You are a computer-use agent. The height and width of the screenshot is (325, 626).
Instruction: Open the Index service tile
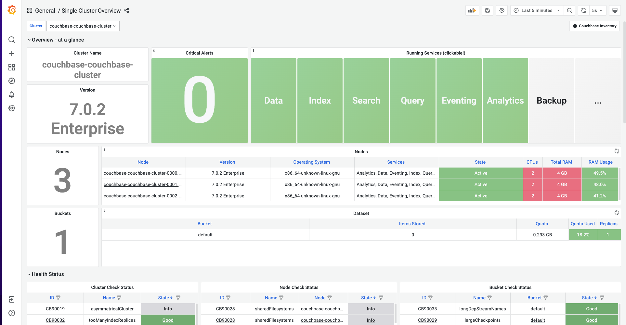click(320, 101)
